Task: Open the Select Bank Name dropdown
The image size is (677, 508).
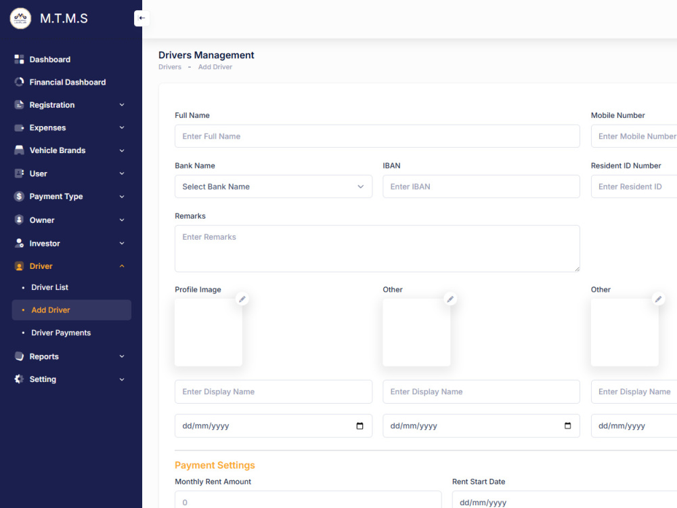Action: pos(274,187)
